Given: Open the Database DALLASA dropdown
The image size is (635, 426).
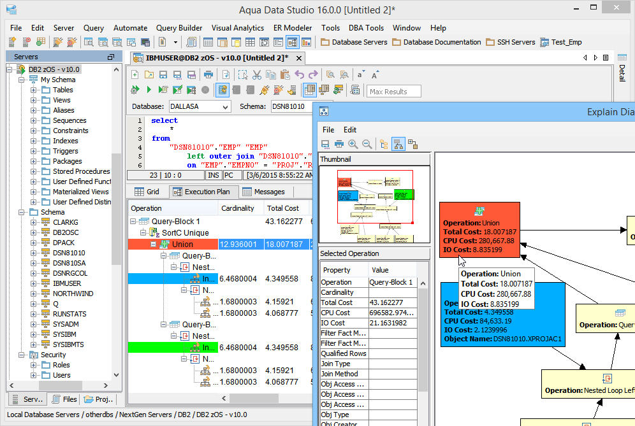Looking at the screenshot, I should pos(226,107).
